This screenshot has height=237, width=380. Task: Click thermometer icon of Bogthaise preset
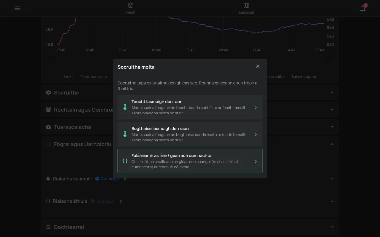[125, 134]
